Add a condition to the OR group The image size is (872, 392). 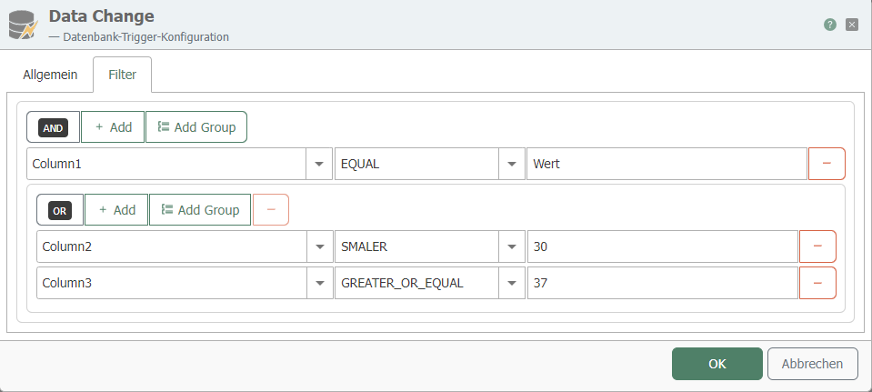(116, 210)
